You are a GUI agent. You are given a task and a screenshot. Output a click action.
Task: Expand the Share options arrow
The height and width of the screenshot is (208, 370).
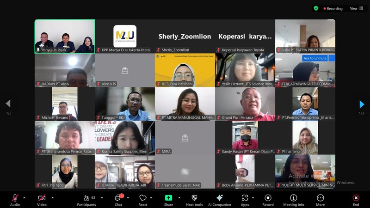click(179, 197)
